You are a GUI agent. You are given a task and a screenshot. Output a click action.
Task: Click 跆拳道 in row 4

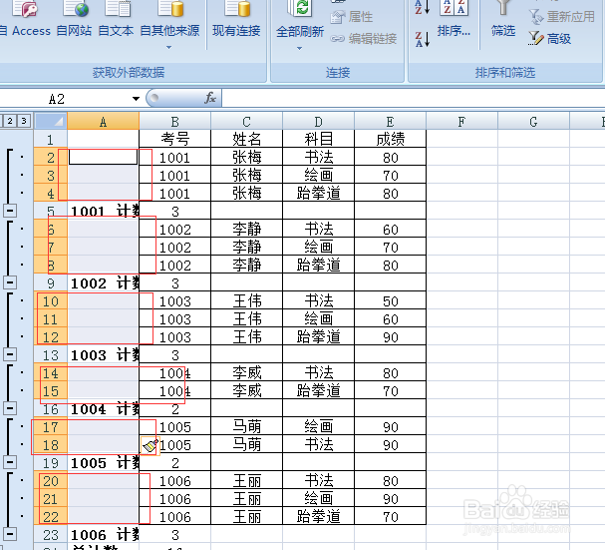click(318, 193)
